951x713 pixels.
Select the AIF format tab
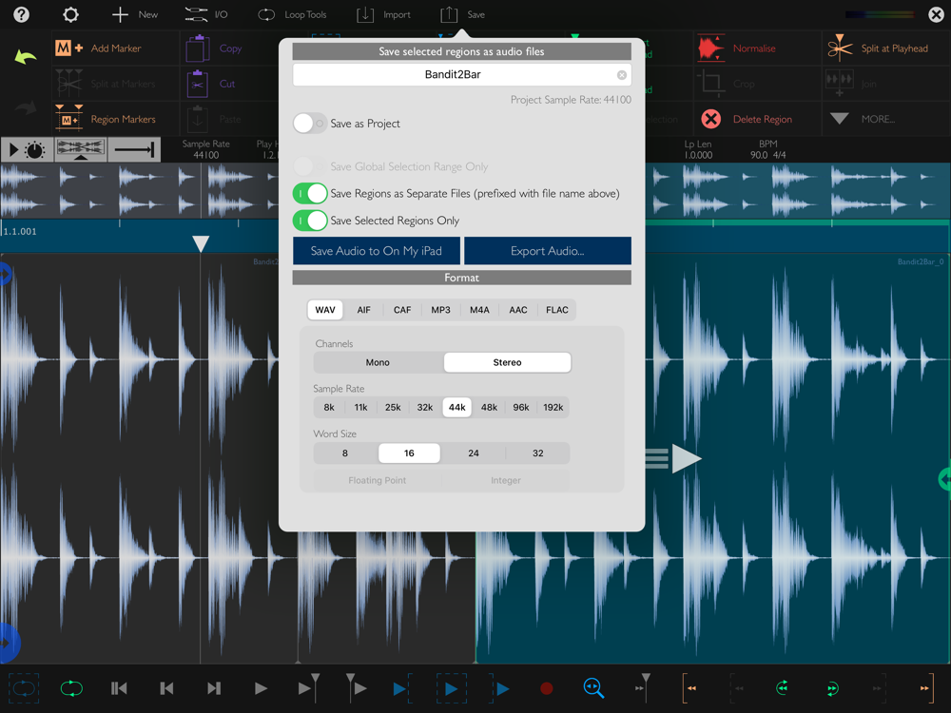click(x=364, y=310)
